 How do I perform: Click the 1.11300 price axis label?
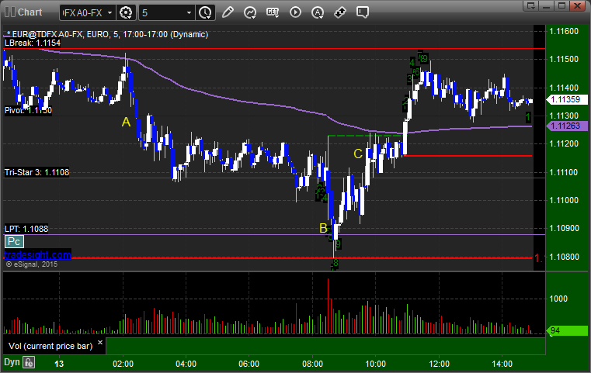pyautogui.click(x=564, y=116)
